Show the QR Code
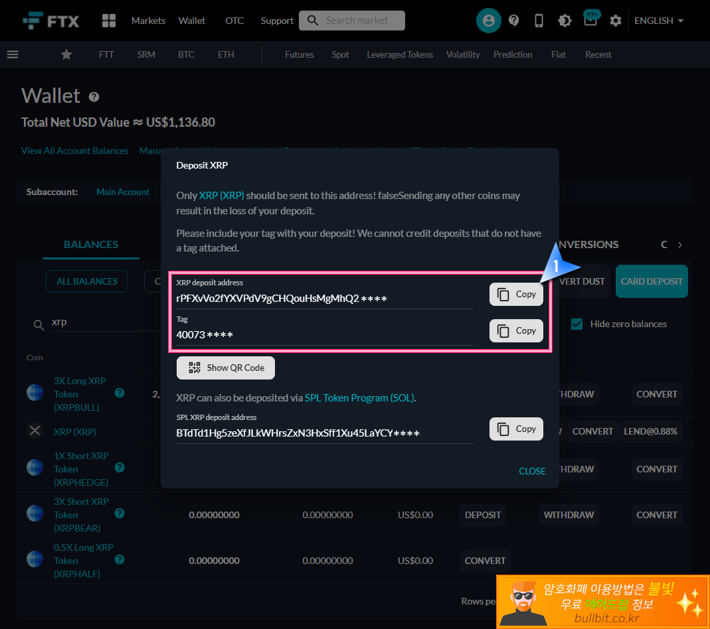 click(226, 368)
